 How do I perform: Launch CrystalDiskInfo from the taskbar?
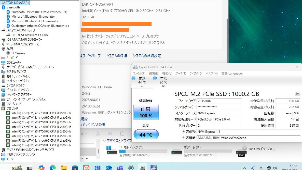(142, 167)
